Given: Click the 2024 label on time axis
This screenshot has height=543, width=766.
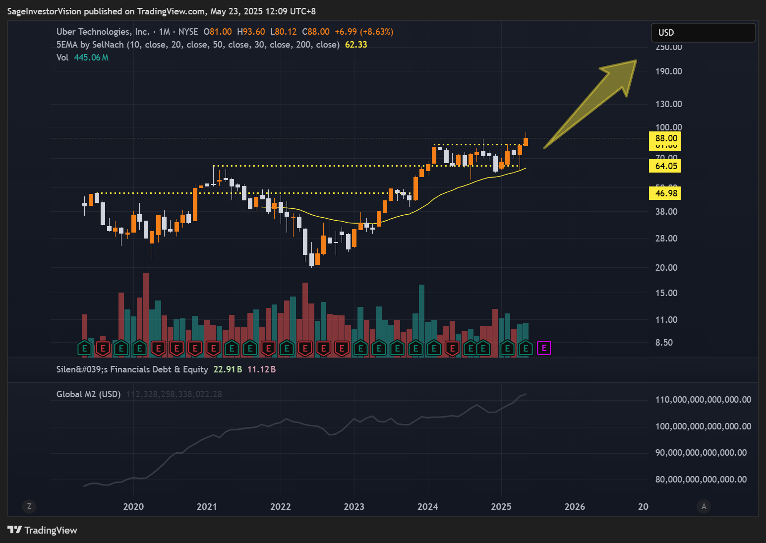Looking at the screenshot, I should click(428, 507).
